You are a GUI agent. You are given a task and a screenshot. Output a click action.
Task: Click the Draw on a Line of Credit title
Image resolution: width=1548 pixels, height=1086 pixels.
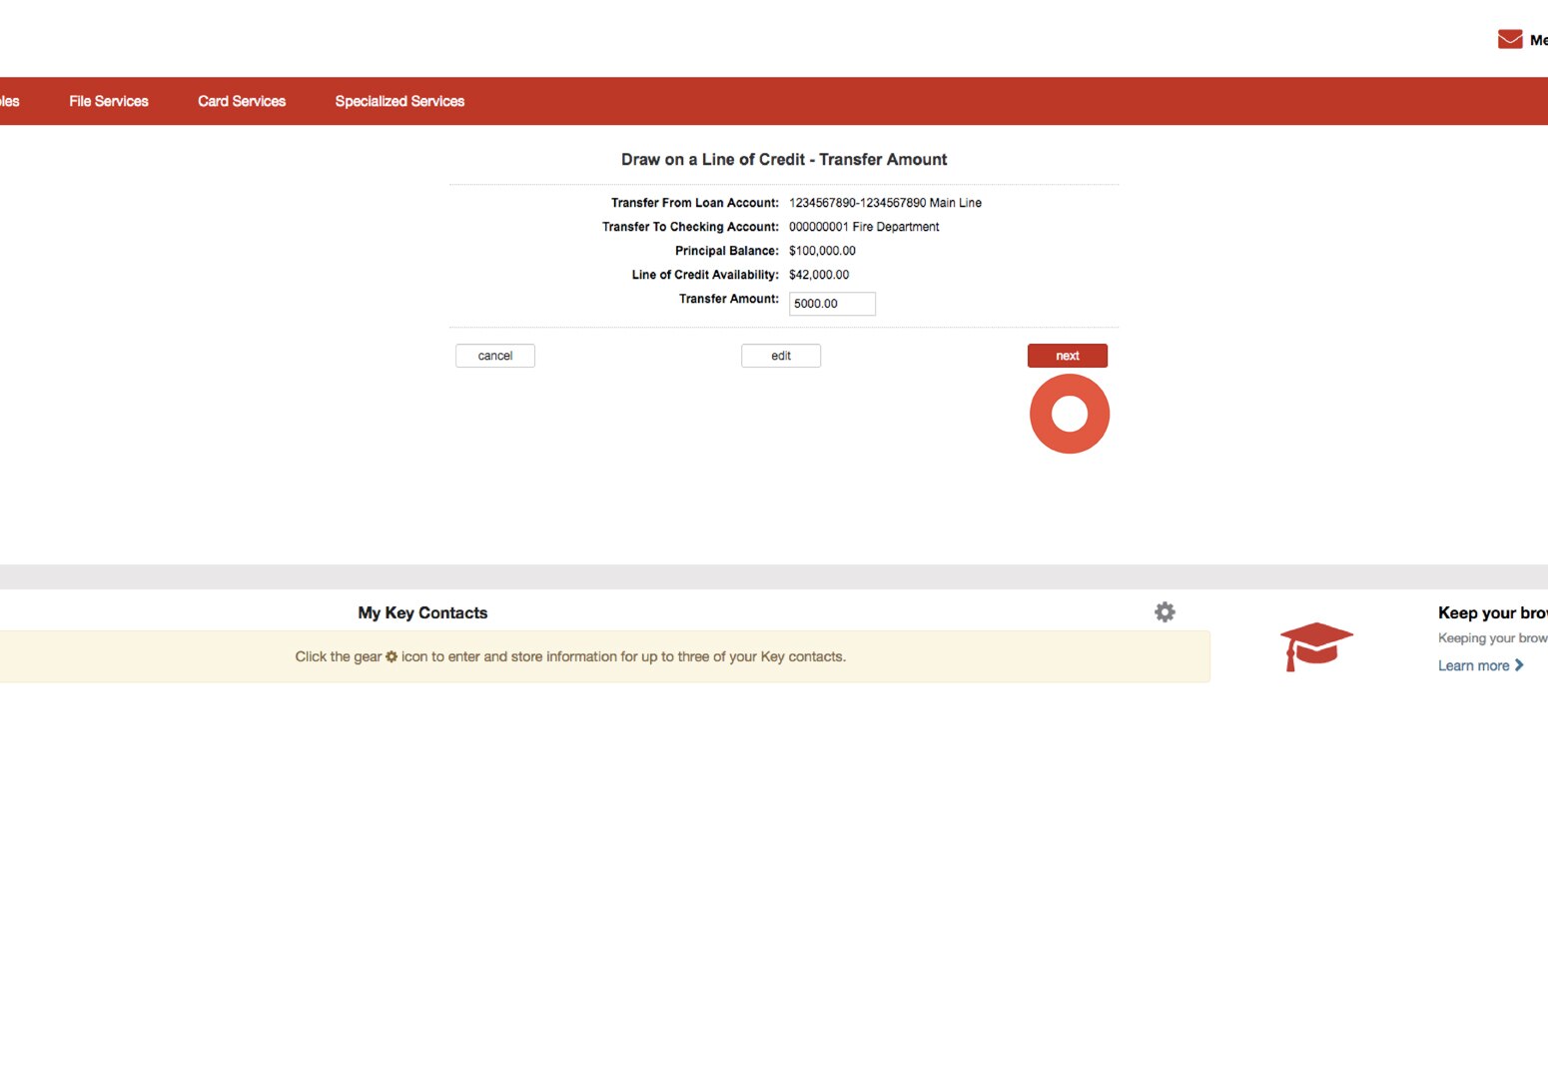(783, 159)
